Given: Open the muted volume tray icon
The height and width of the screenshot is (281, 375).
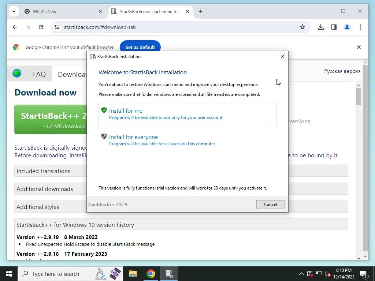Looking at the screenshot, I should [327, 274].
